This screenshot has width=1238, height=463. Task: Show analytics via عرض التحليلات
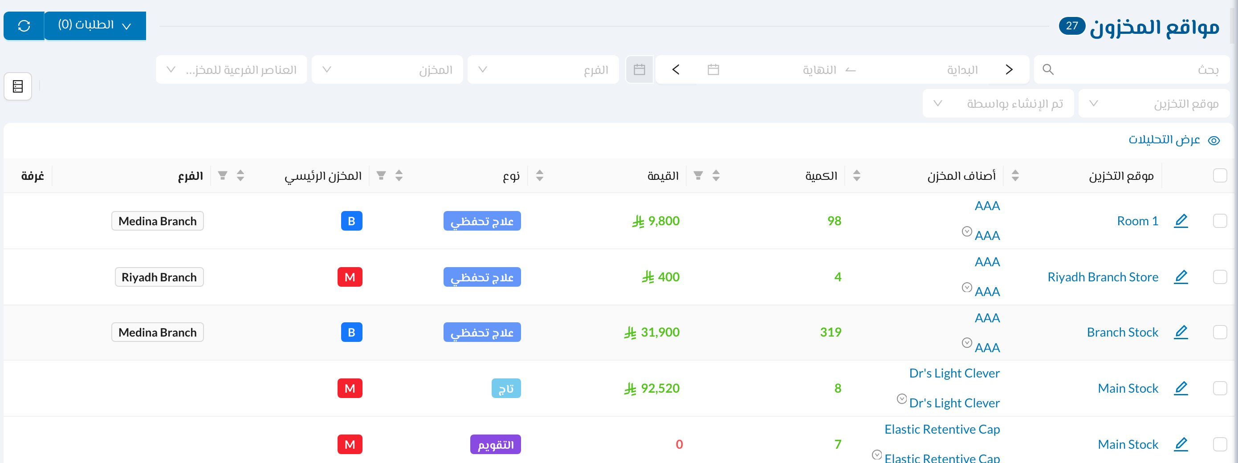coord(1174,140)
